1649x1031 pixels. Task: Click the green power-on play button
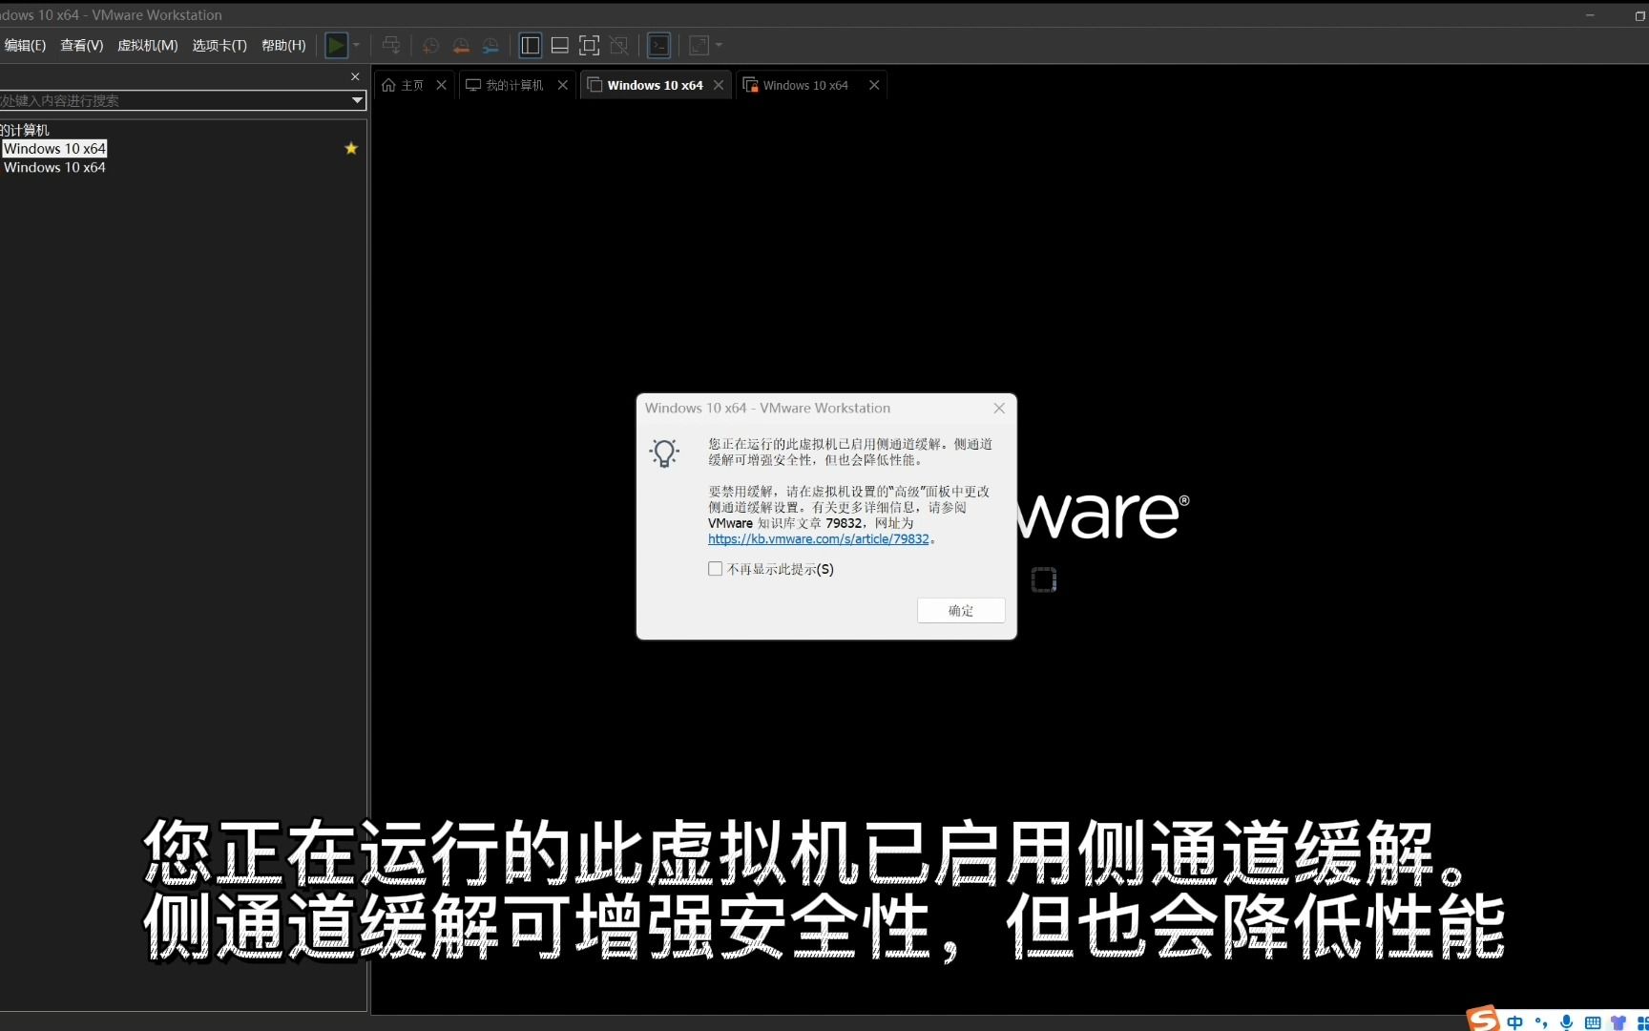(x=336, y=45)
